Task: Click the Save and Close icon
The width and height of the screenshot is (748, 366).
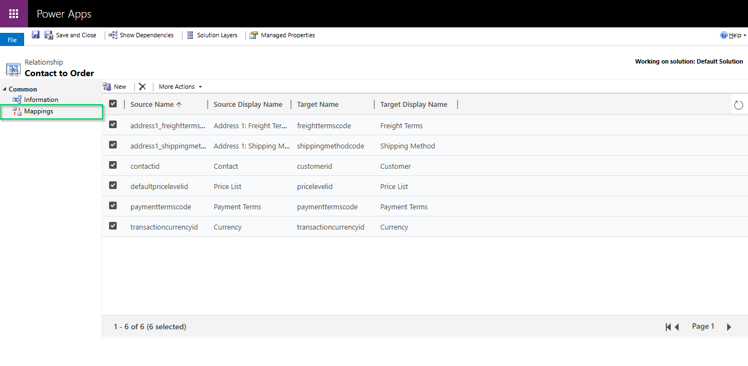Action: (x=49, y=35)
